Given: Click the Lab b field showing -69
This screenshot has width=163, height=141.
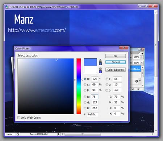Looking at the screenshot, I should [117, 90].
